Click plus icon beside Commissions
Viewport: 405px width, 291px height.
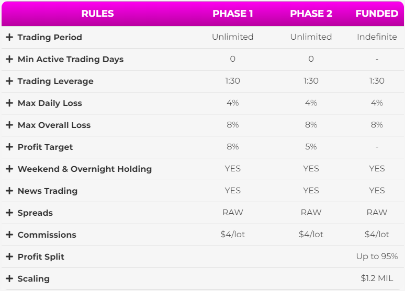pos(9,235)
